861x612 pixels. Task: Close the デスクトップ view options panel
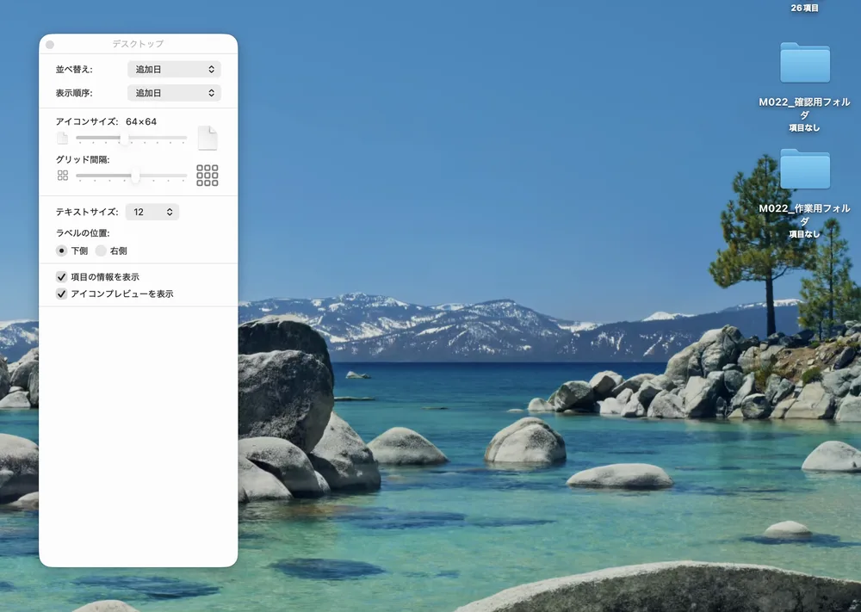pyautogui.click(x=50, y=45)
